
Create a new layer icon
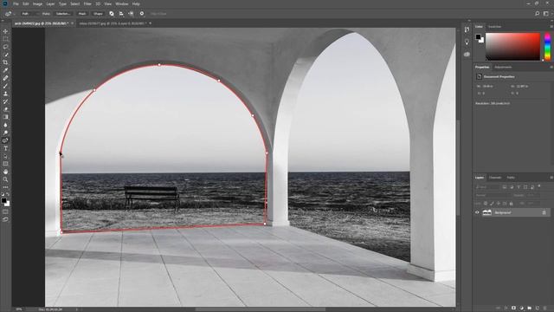(537, 309)
